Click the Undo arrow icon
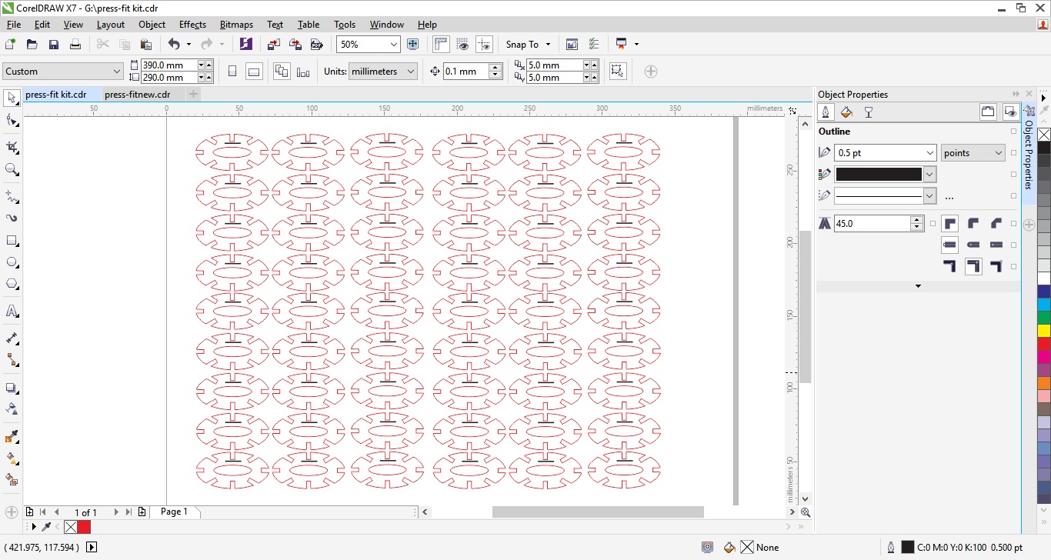 (x=174, y=45)
